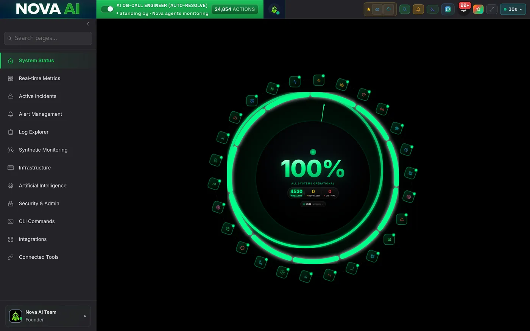The height and width of the screenshot is (331, 530).
Task: Click the gradient star icon in top bar
Action: click(x=478, y=9)
